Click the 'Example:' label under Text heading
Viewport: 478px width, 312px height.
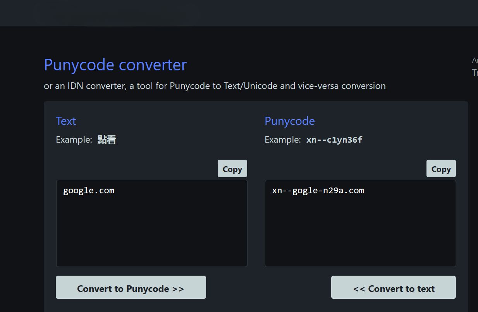[x=74, y=140]
